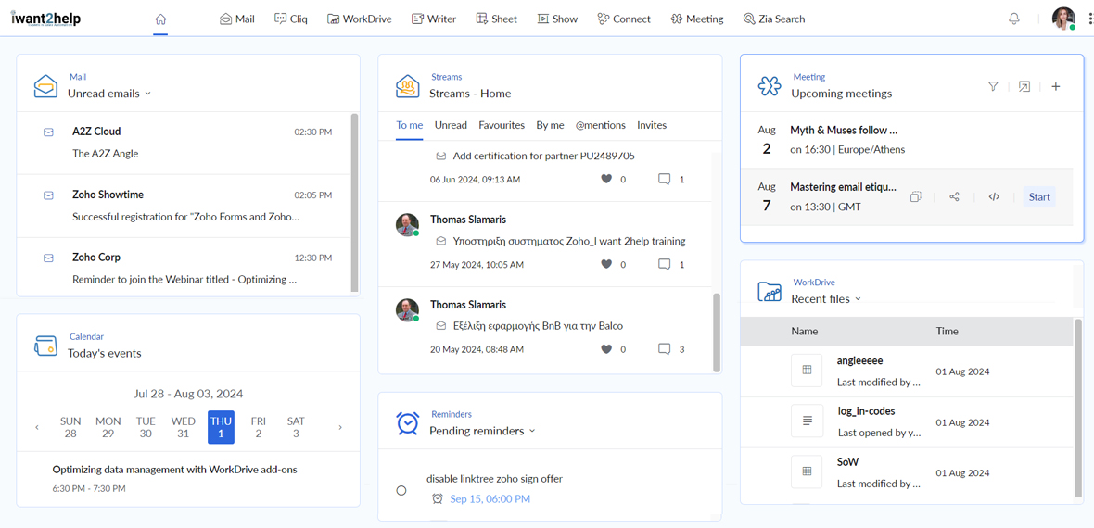1094x528 pixels.
Task: Start the Mastering email etiquette meeting
Action: click(1039, 196)
